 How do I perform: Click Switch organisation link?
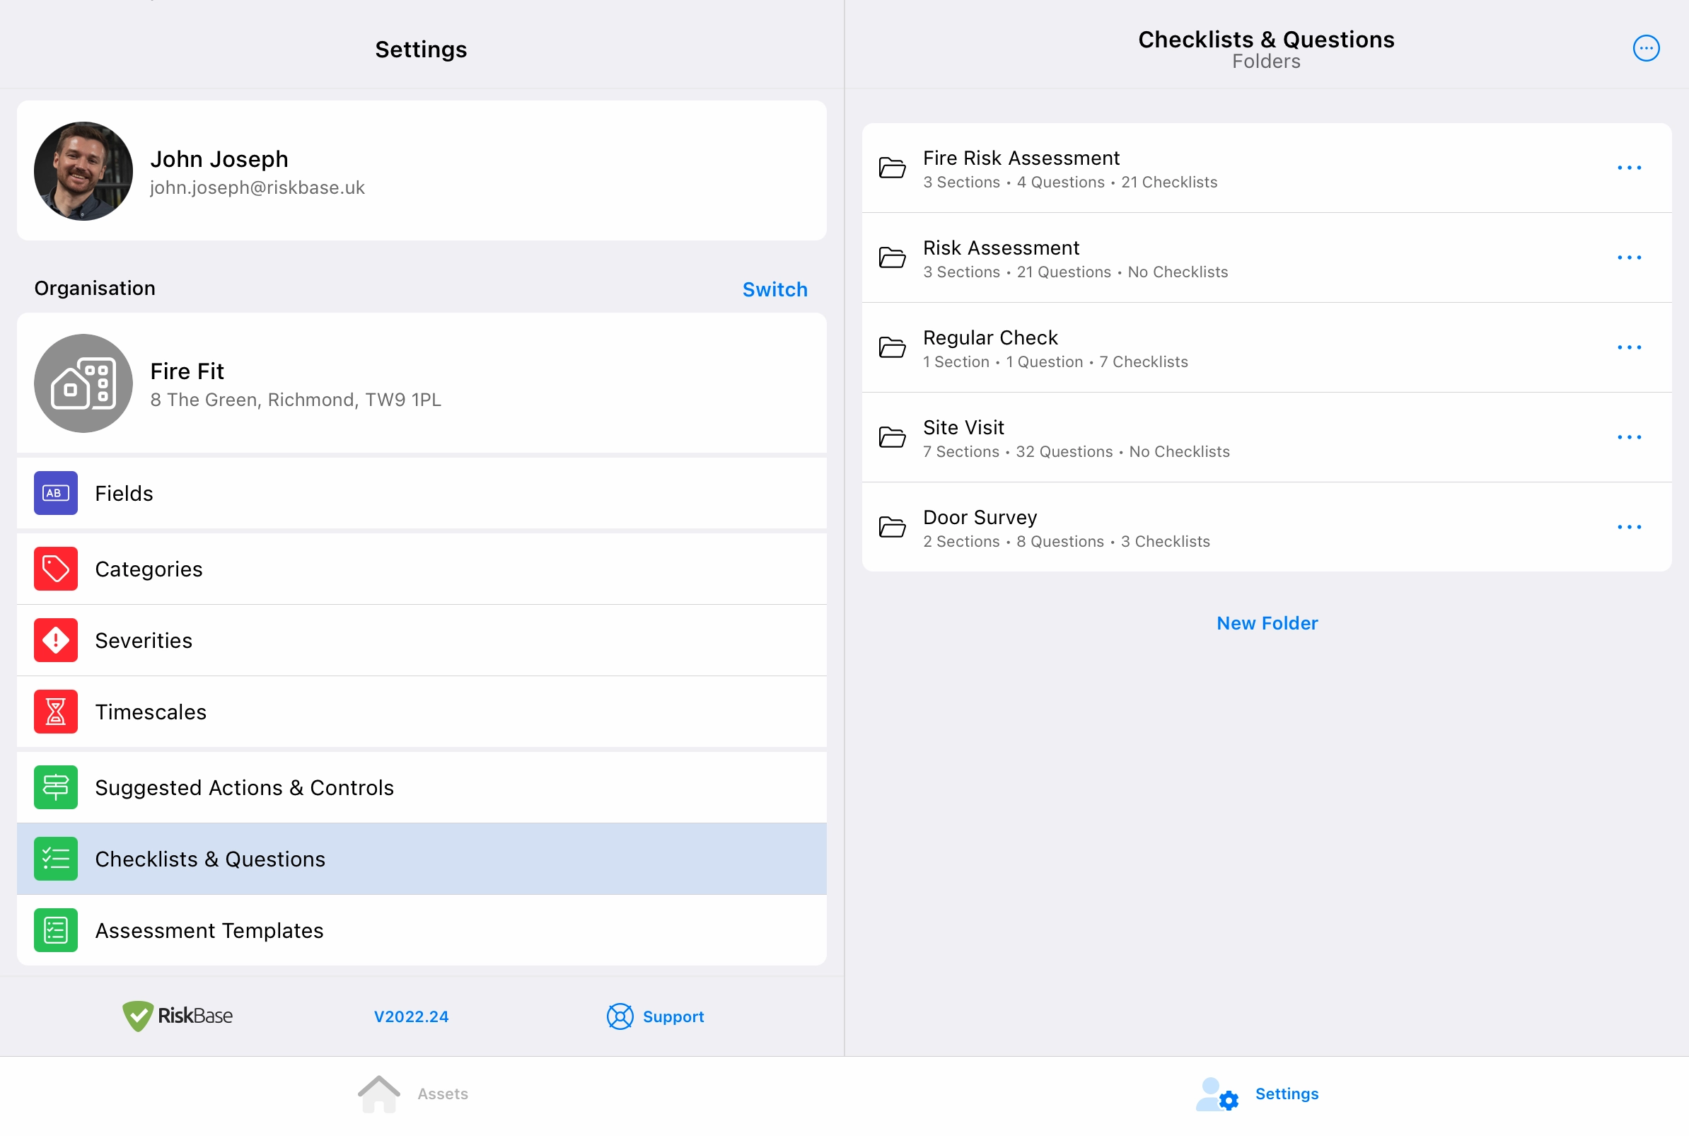tap(774, 289)
